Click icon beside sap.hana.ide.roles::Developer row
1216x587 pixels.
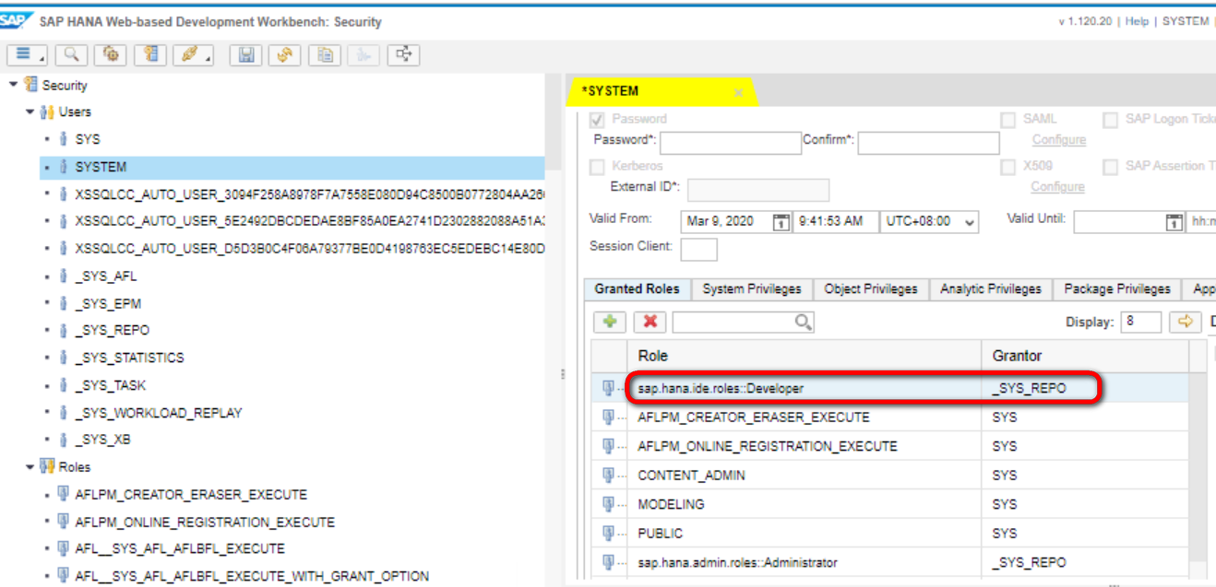click(x=609, y=388)
